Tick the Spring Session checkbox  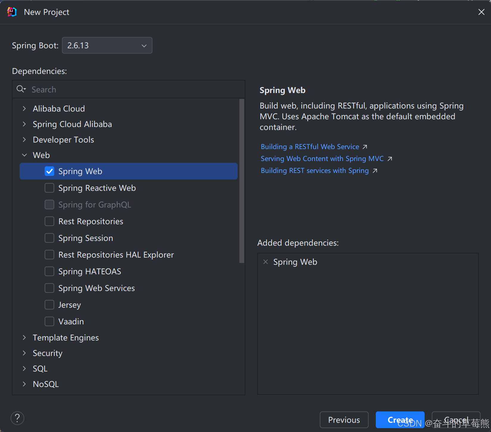49,238
